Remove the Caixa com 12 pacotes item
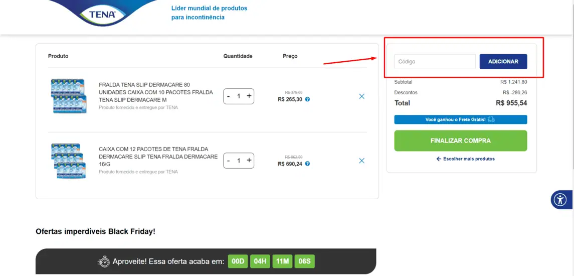 (x=361, y=161)
